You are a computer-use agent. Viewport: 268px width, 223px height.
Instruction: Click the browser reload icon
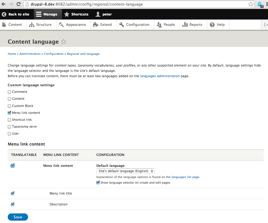tap(18, 4)
